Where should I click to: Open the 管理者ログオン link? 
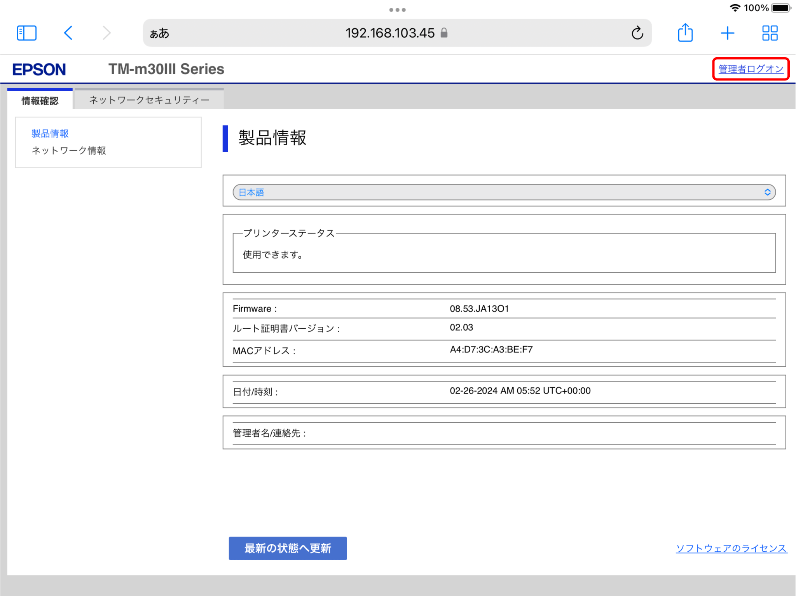(751, 69)
